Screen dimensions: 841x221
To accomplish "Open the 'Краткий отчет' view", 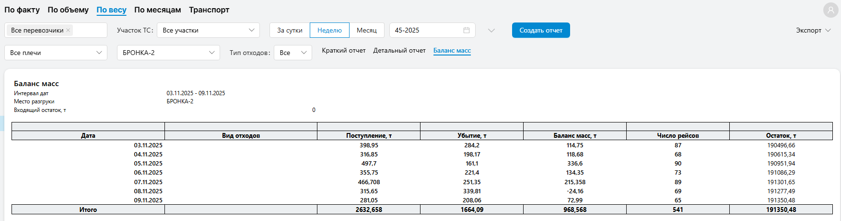I will click(343, 50).
